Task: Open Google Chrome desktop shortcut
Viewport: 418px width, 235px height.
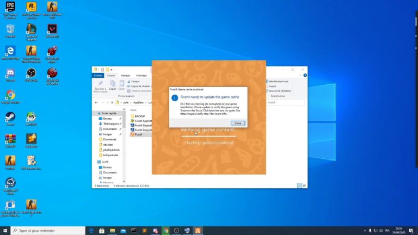Action: (x=10, y=97)
